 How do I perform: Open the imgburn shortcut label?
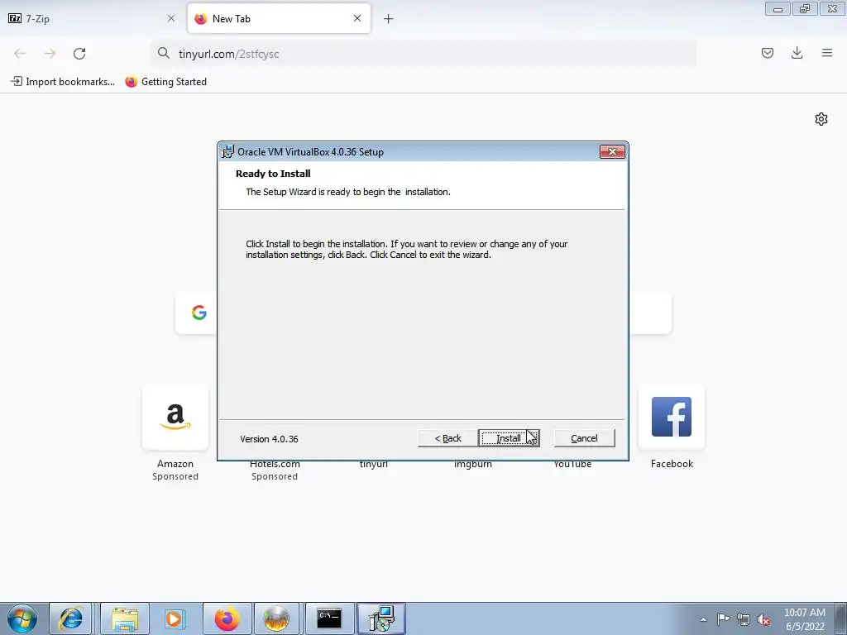tap(472, 465)
